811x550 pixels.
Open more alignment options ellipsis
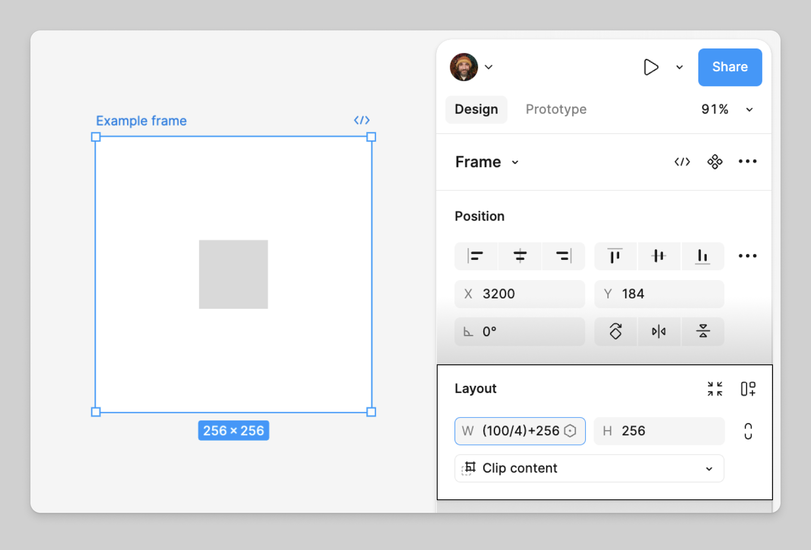747,256
